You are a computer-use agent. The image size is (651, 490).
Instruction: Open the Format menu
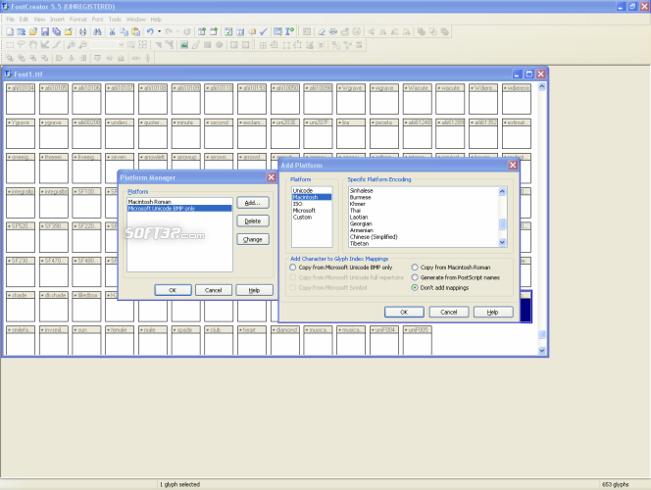click(x=78, y=20)
